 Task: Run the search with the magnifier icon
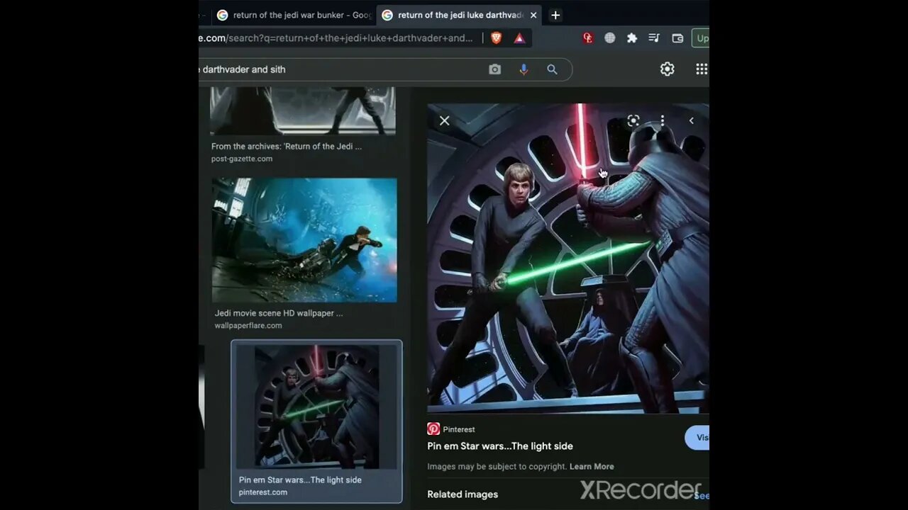pyautogui.click(x=552, y=69)
